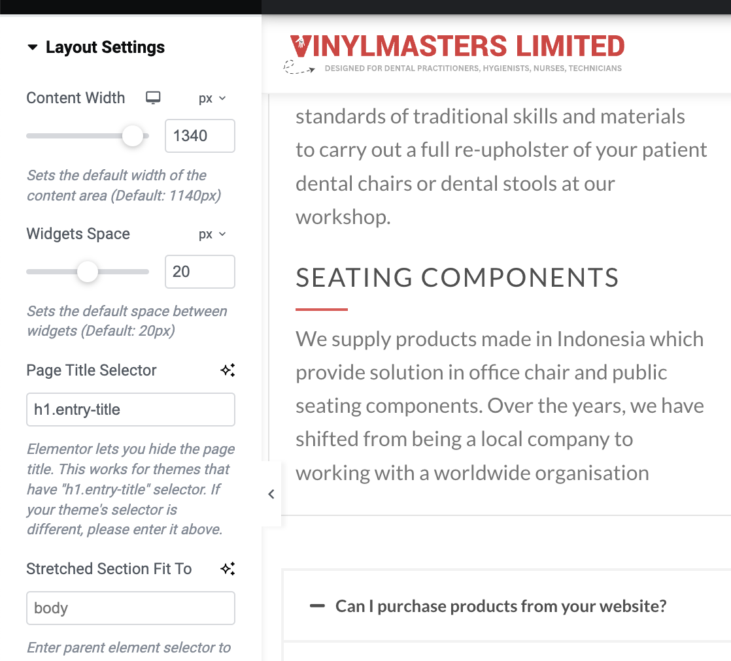Click the dental chairs re-upholster paragraph text

coord(500,167)
